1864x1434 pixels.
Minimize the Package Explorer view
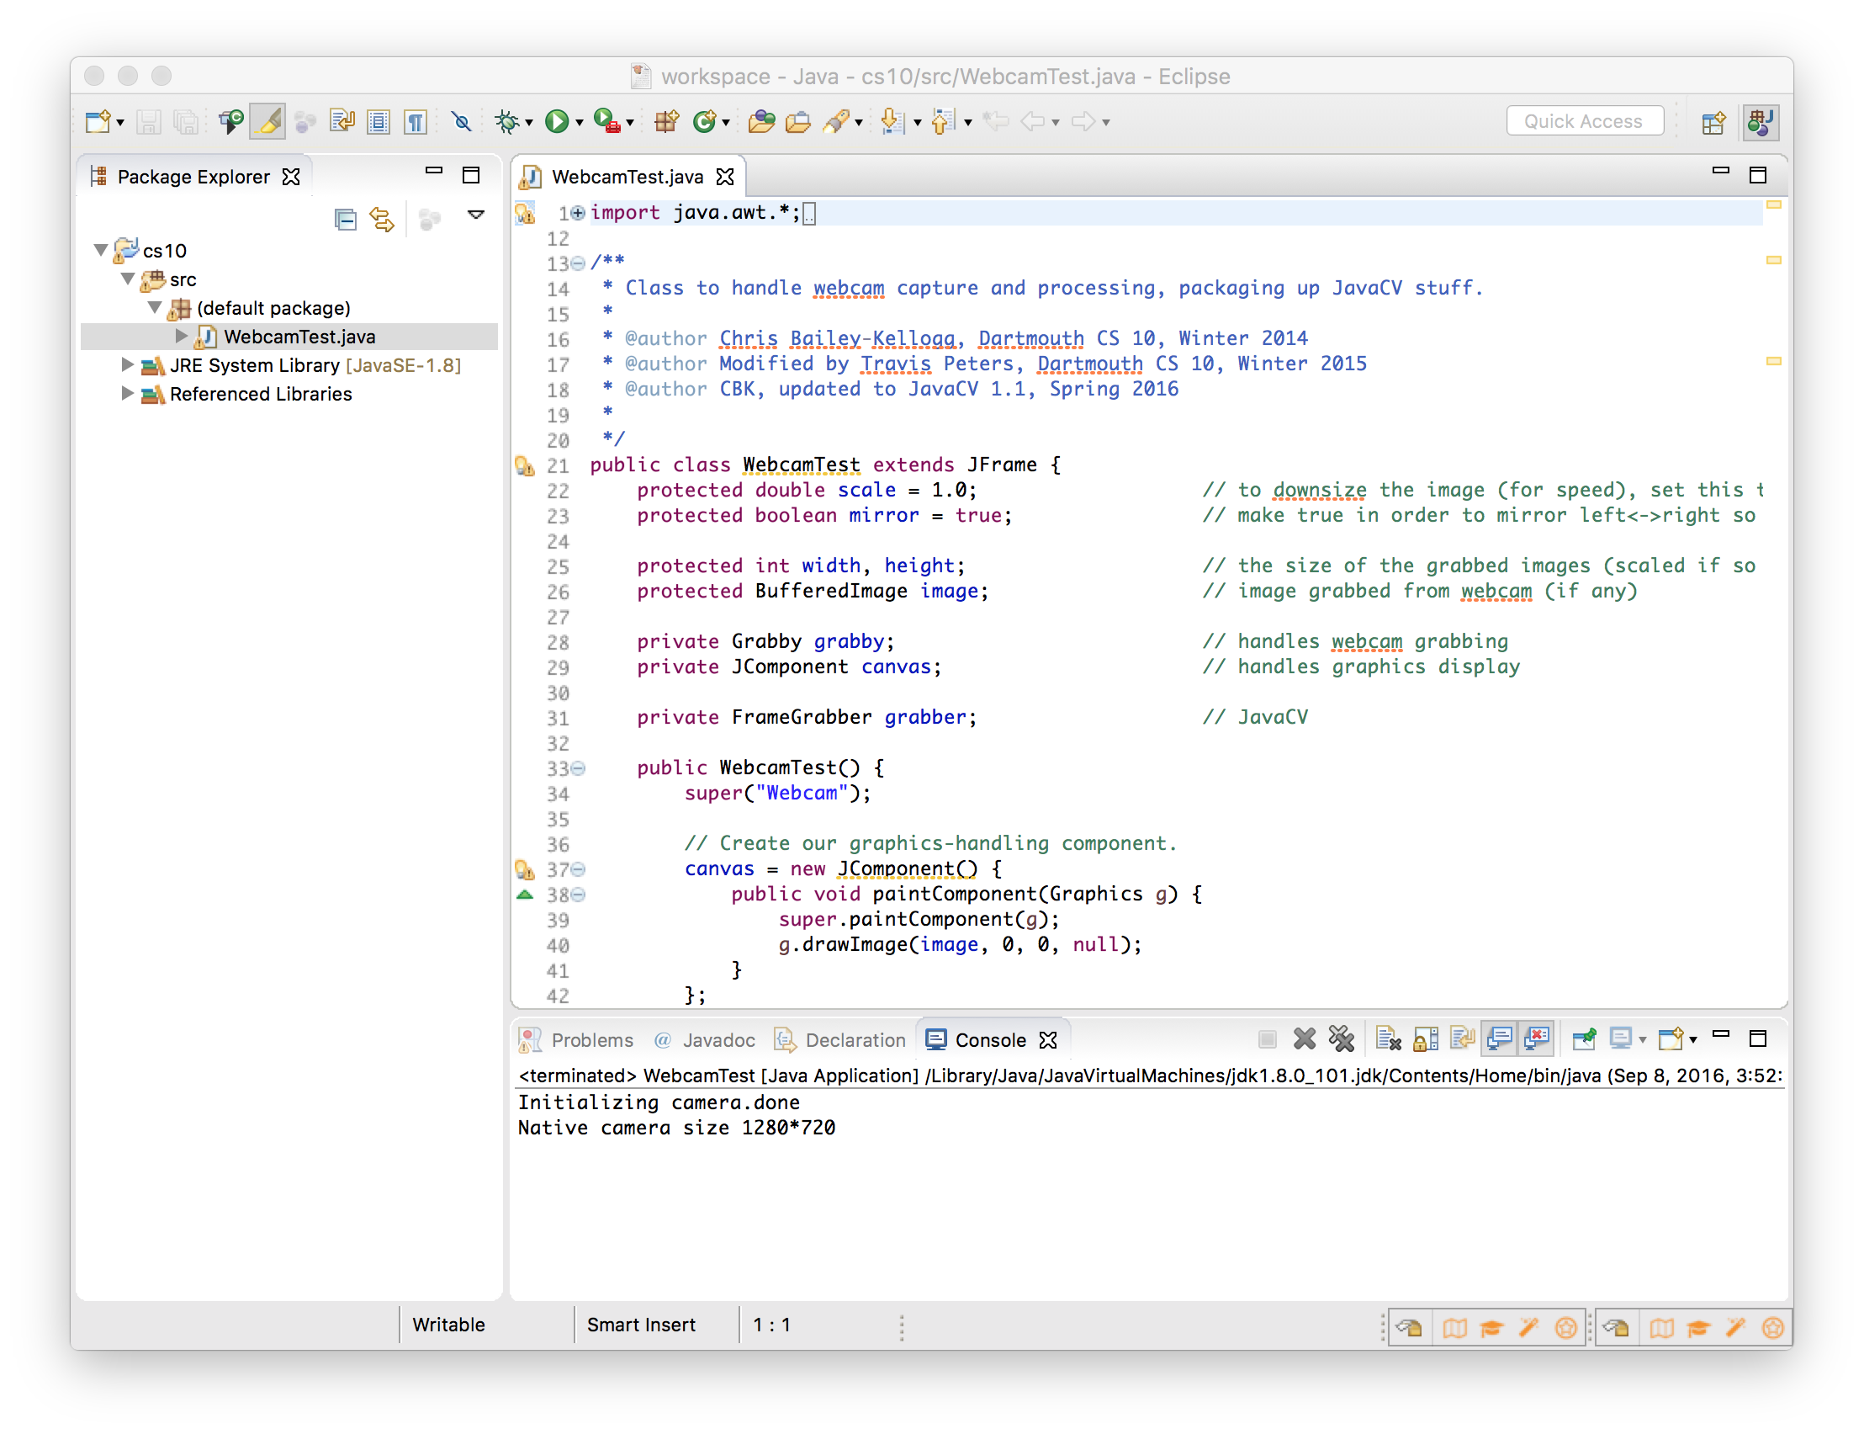pyautogui.click(x=433, y=171)
